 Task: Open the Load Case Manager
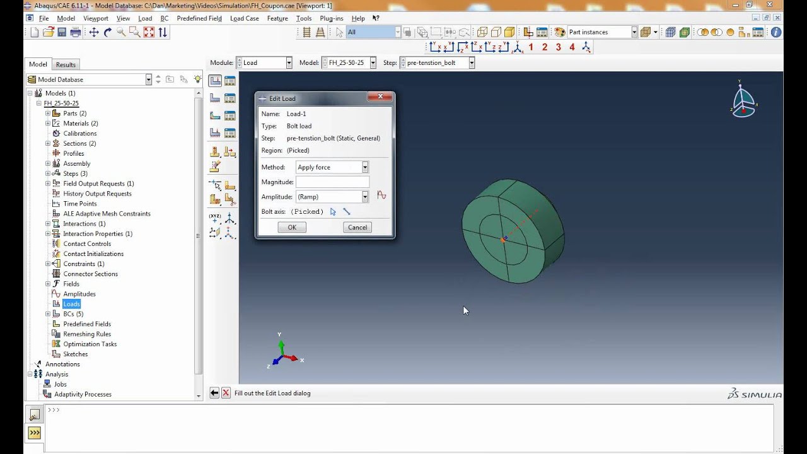click(x=230, y=132)
